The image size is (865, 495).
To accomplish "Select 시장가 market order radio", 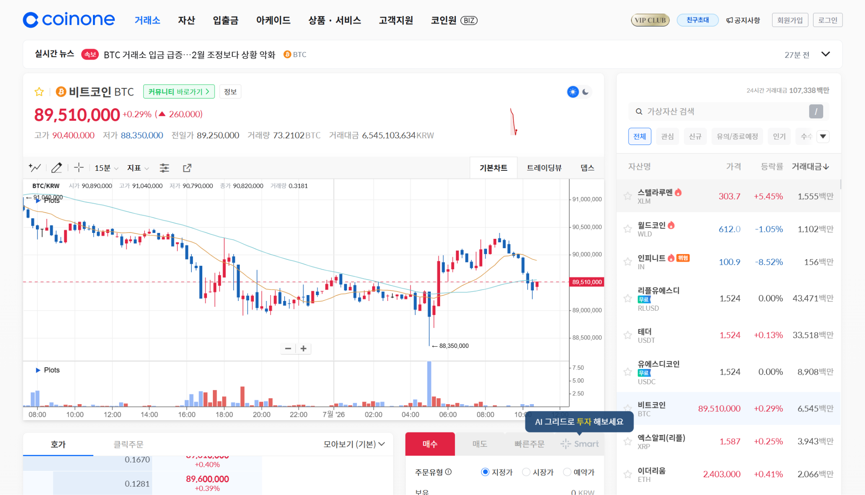I will pos(526,472).
